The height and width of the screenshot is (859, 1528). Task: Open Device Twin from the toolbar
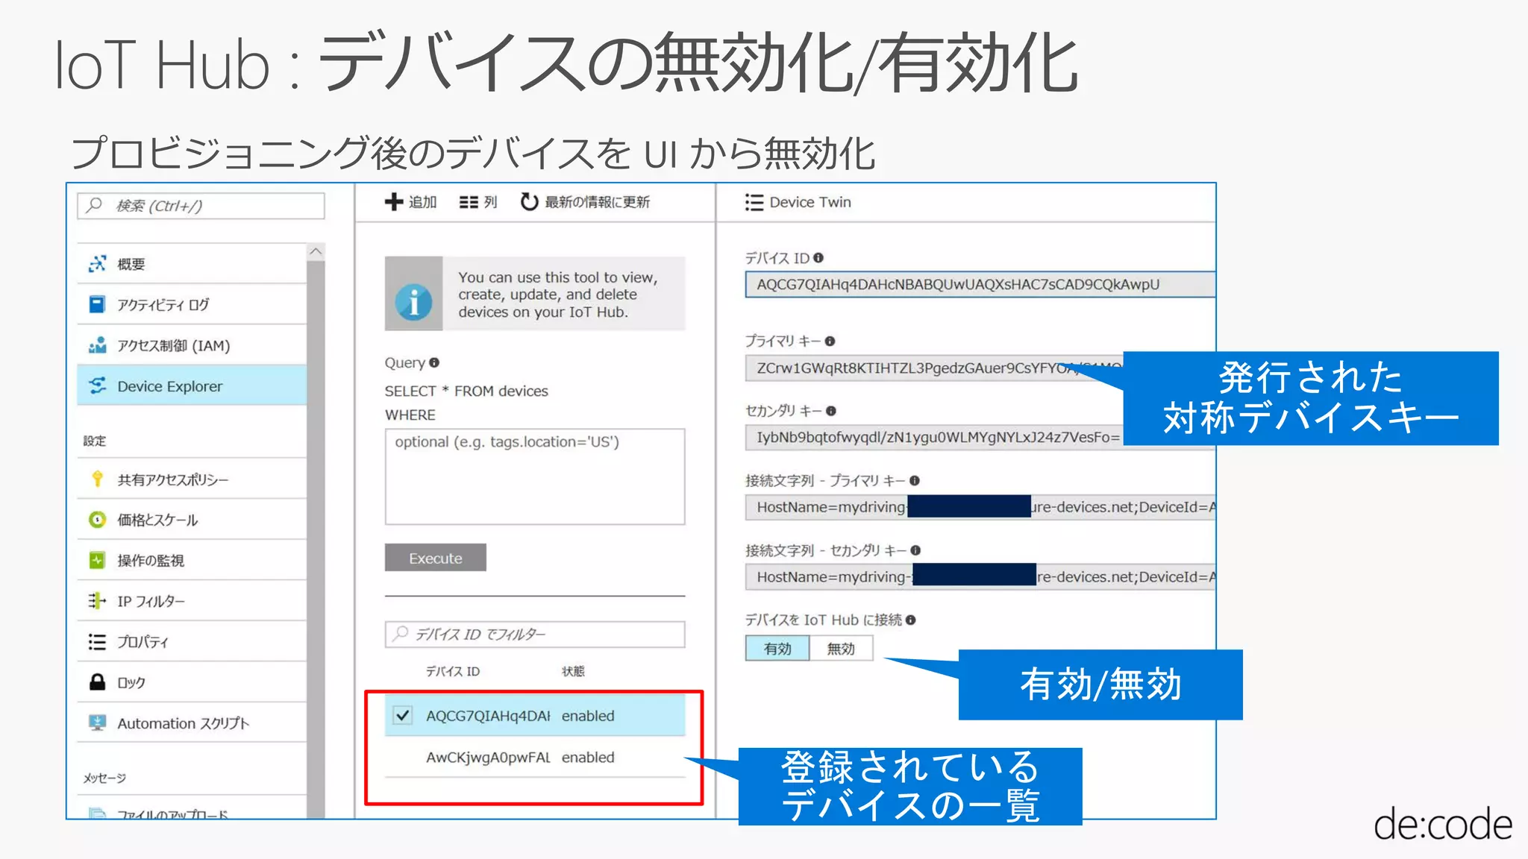(798, 202)
